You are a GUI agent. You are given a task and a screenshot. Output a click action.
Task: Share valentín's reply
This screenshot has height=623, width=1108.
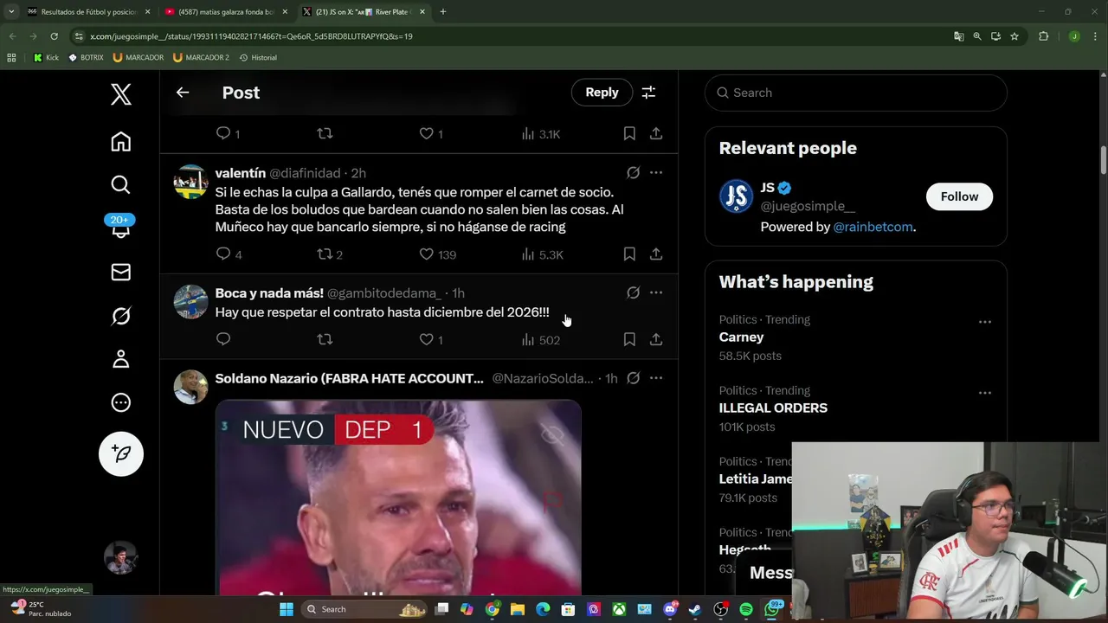[x=656, y=254]
